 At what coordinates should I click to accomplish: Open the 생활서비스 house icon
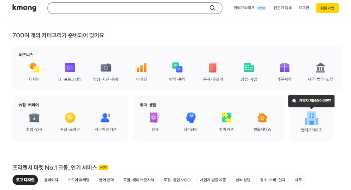click(262, 117)
